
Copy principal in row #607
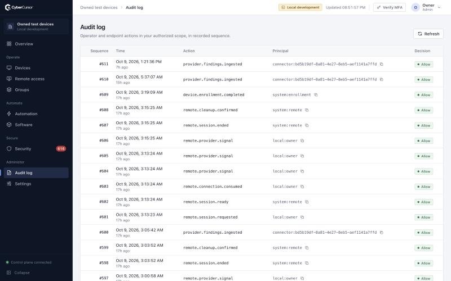coord(307,125)
